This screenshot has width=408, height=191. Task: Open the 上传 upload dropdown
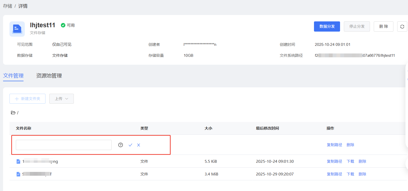point(61,99)
